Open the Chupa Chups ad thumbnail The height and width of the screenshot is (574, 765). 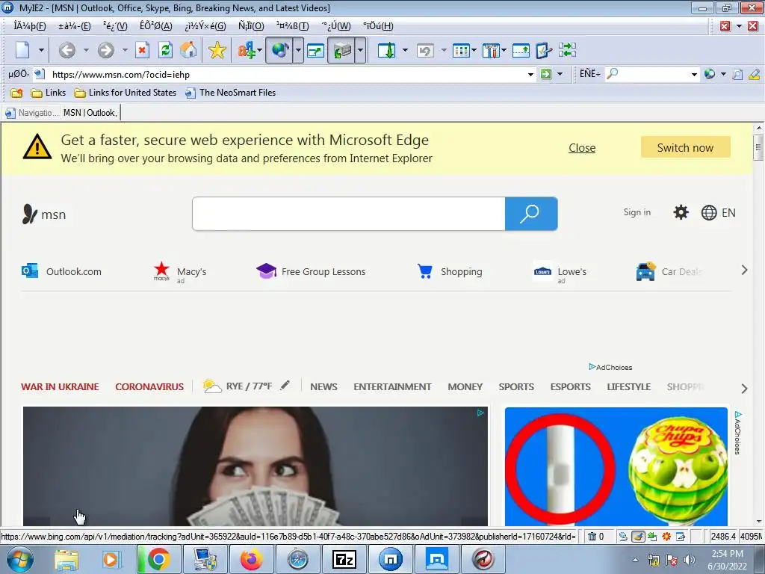(x=616, y=466)
